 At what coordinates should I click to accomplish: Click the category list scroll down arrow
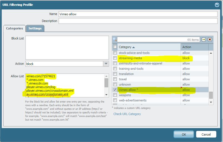point(211,102)
